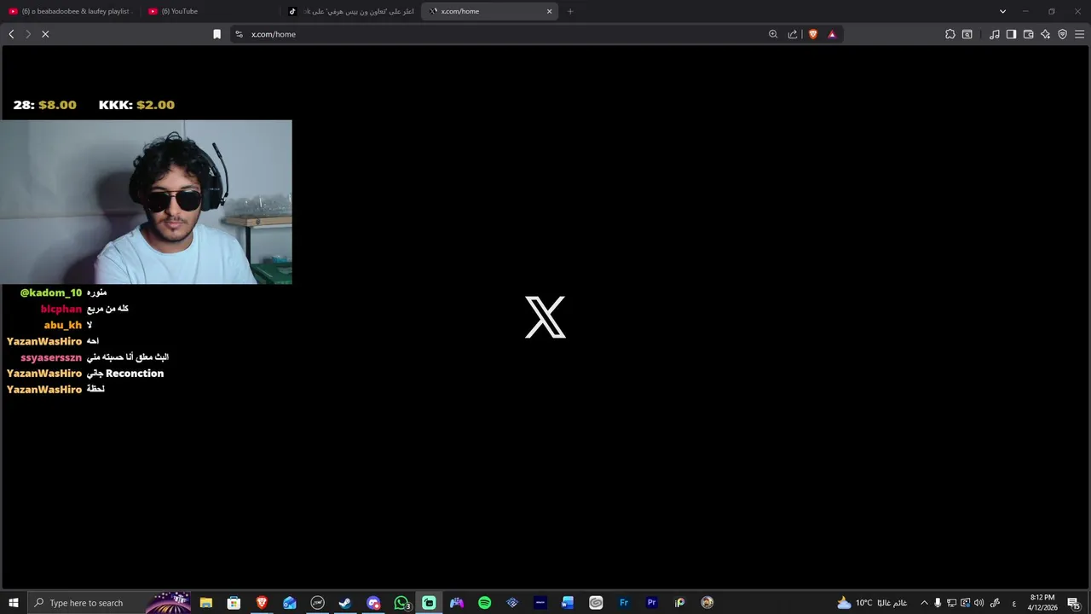This screenshot has height=614, width=1091.
Task: Open site settings icon left of URL
Action: click(239, 34)
